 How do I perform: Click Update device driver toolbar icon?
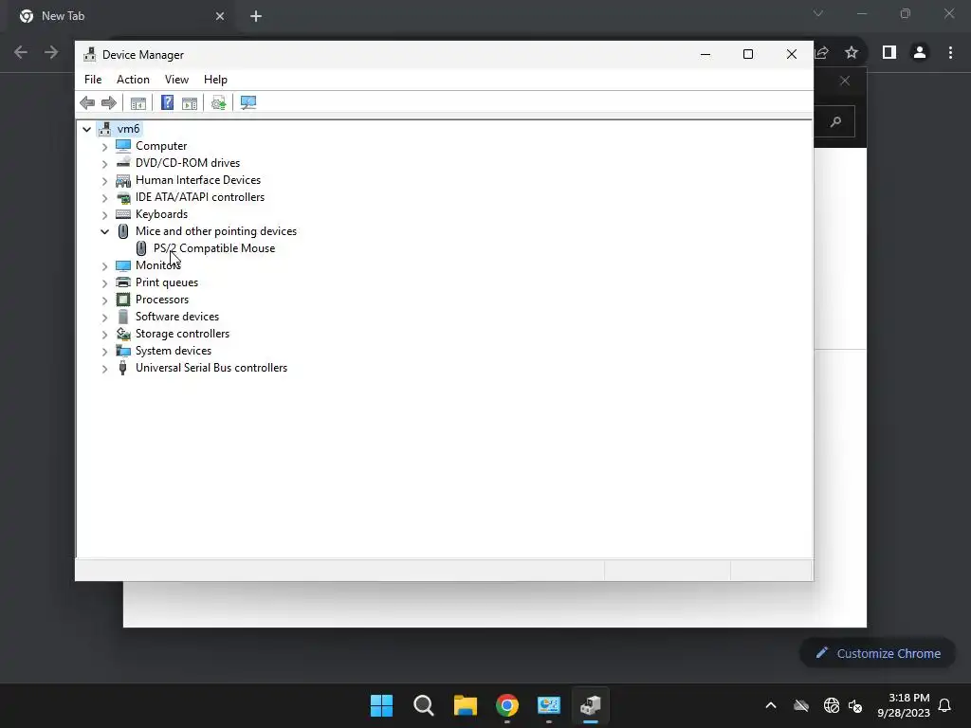(x=219, y=102)
